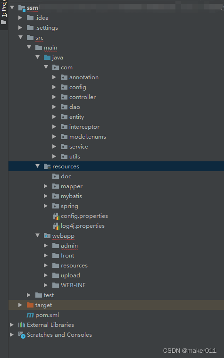Click the WEB-INF folder icon
The image size is (224, 358).
[x=56, y=285]
